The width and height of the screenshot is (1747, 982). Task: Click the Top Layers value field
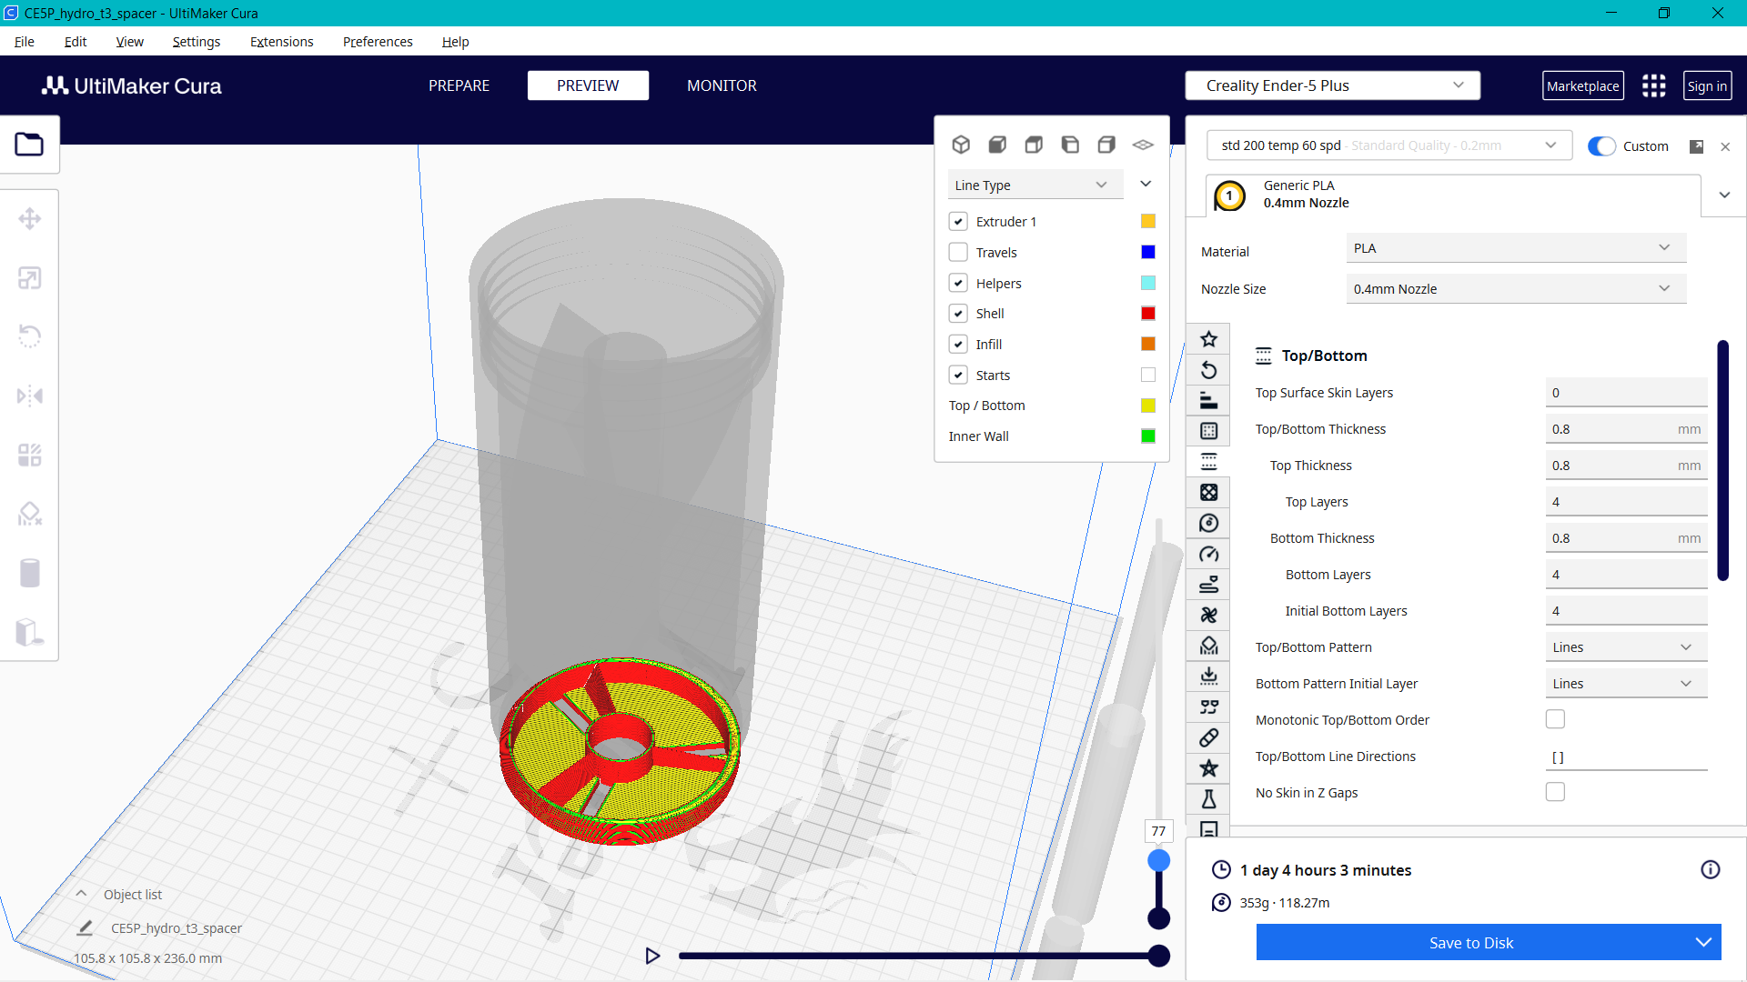tap(1626, 501)
